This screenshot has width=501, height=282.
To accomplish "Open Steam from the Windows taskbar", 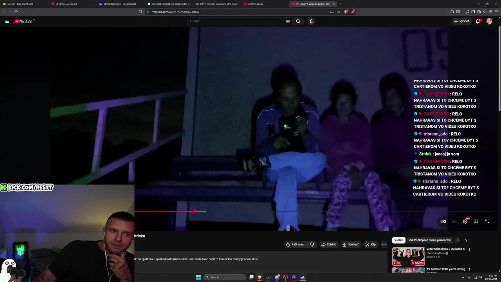I will click(x=303, y=277).
